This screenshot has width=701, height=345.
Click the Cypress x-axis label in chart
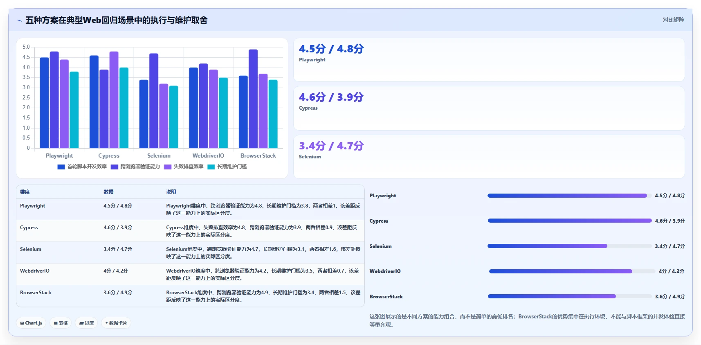(109, 156)
